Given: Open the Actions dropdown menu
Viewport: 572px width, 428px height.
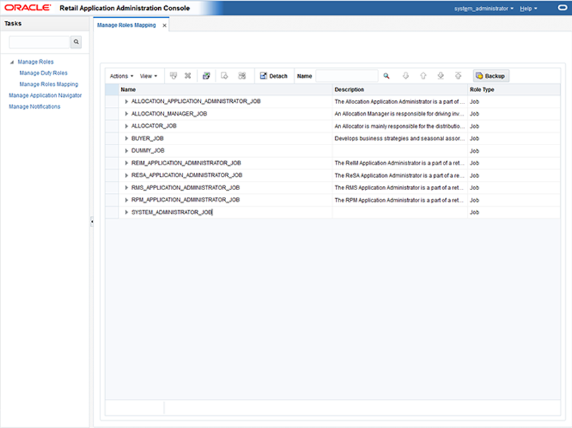Looking at the screenshot, I should point(122,76).
